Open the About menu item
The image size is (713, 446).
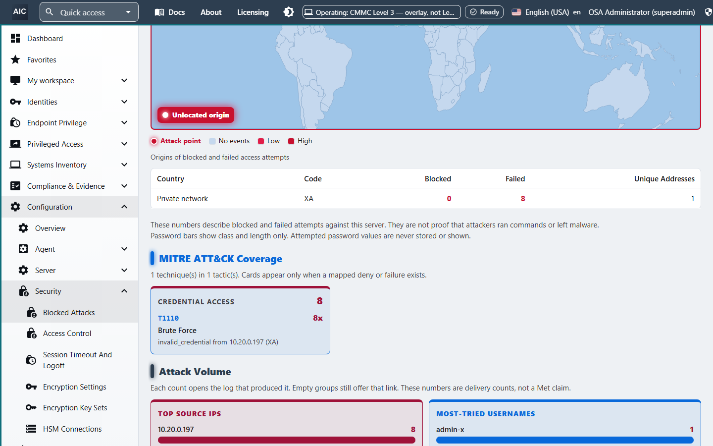tap(211, 12)
